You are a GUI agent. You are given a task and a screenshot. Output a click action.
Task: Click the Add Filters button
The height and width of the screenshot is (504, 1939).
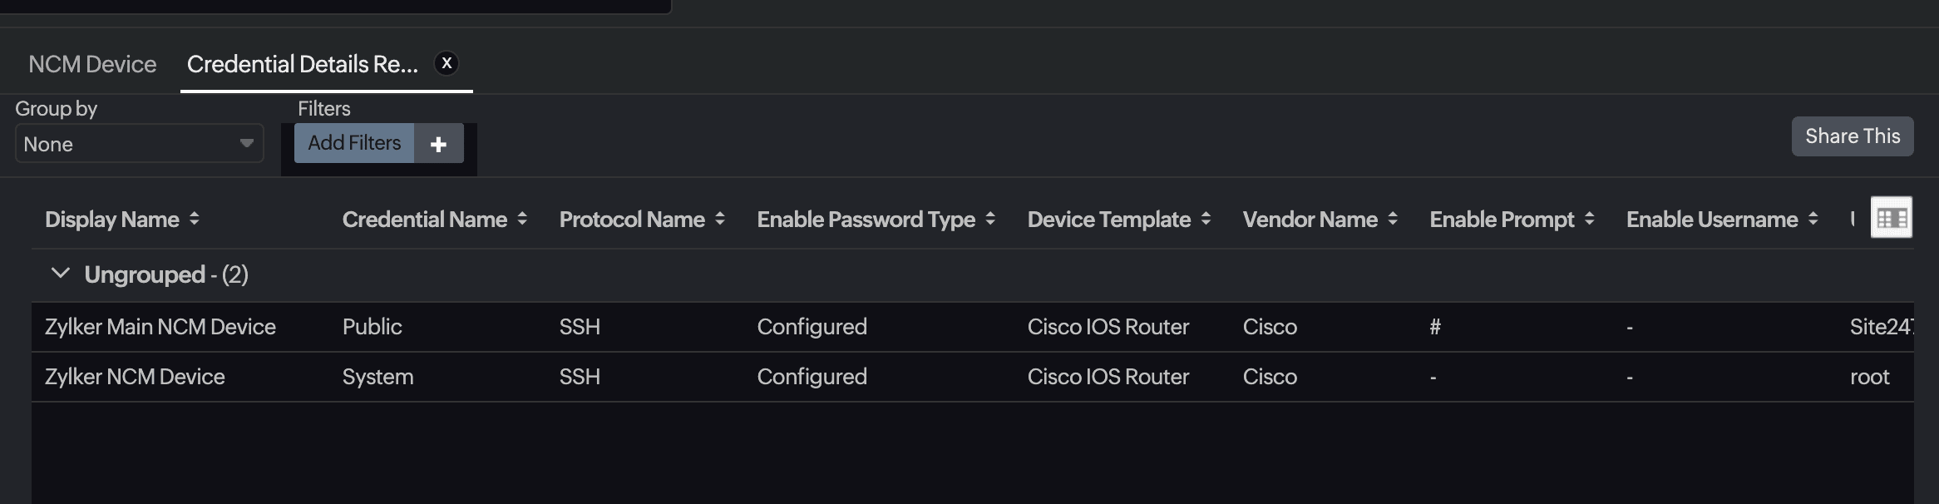[x=354, y=143]
